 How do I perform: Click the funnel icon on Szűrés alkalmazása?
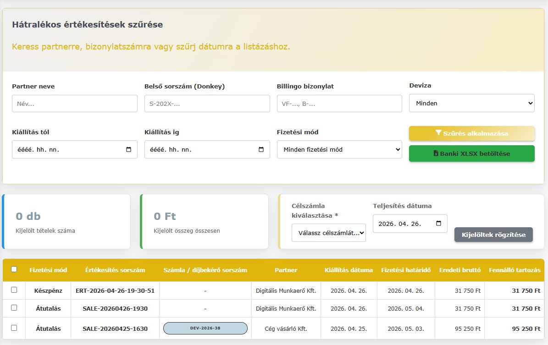coord(438,133)
